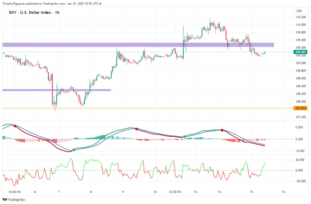
Task: Click date 15 on the time axis
Action: (x=251, y=192)
